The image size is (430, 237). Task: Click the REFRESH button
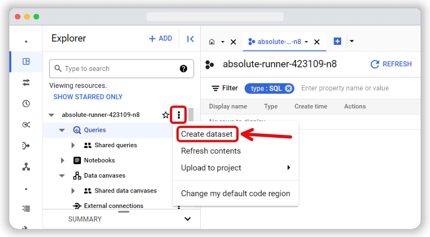pyautogui.click(x=391, y=64)
